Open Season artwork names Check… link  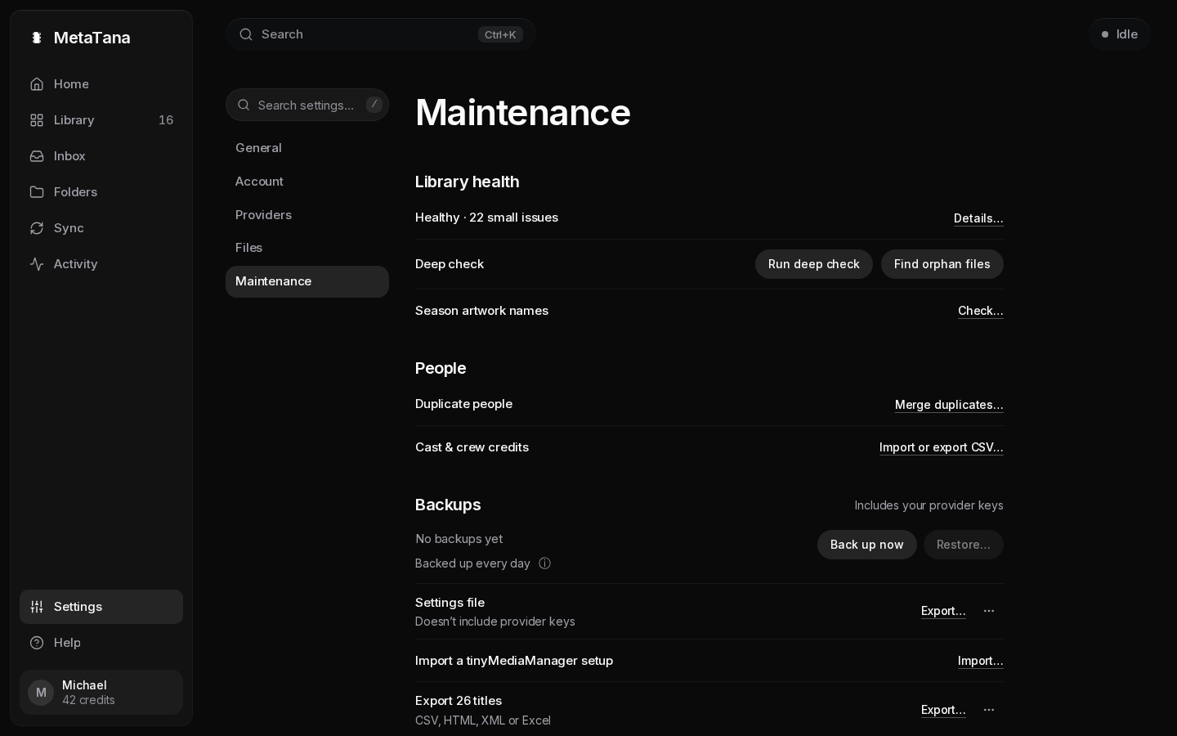(x=981, y=311)
